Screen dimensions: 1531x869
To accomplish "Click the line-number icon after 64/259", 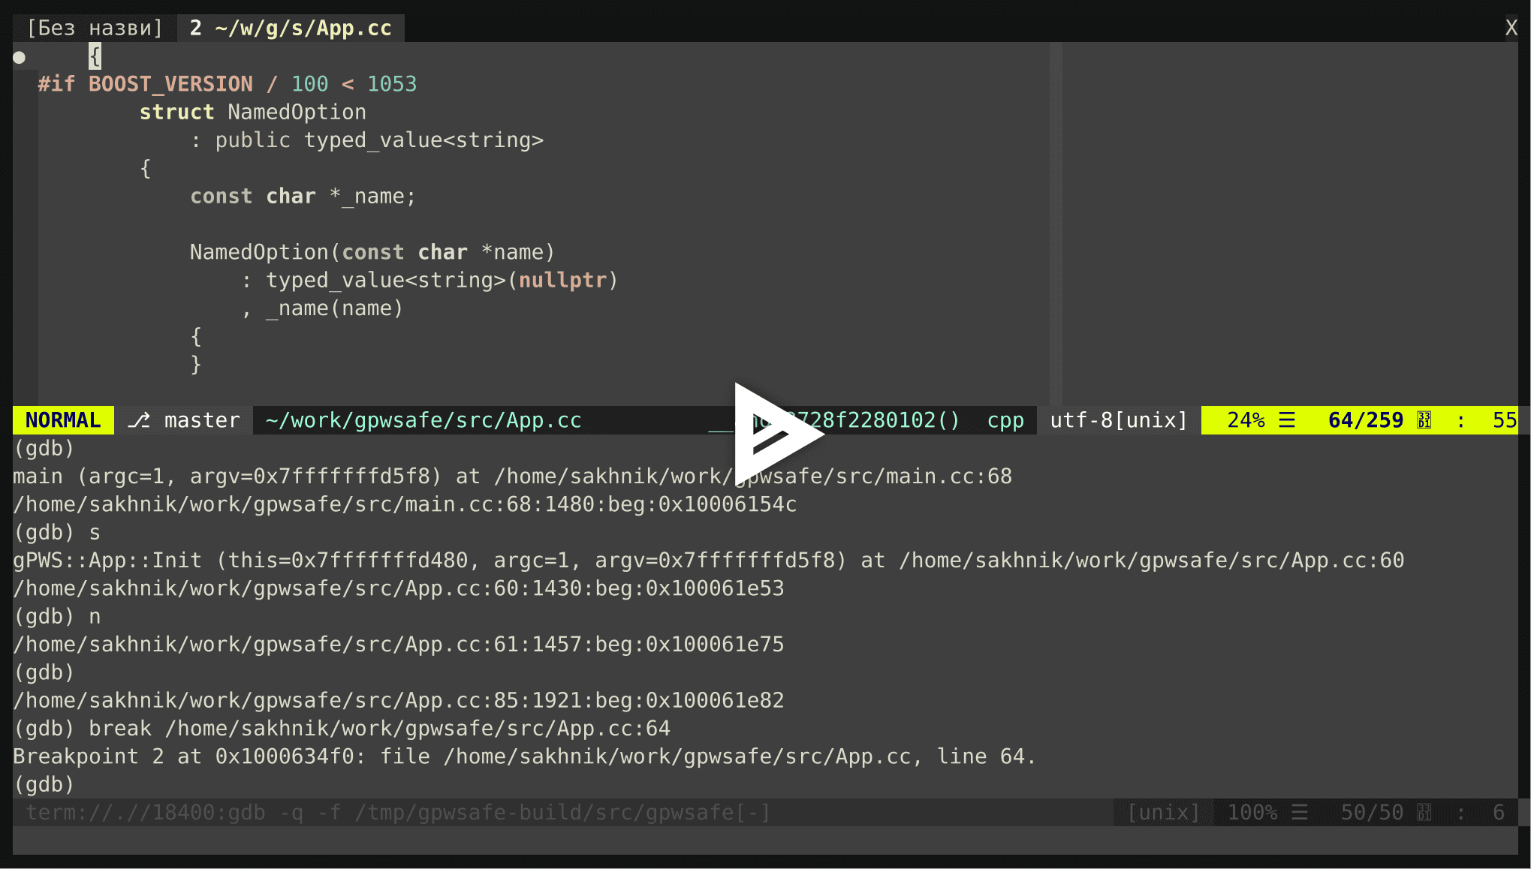I will click(1424, 420).
